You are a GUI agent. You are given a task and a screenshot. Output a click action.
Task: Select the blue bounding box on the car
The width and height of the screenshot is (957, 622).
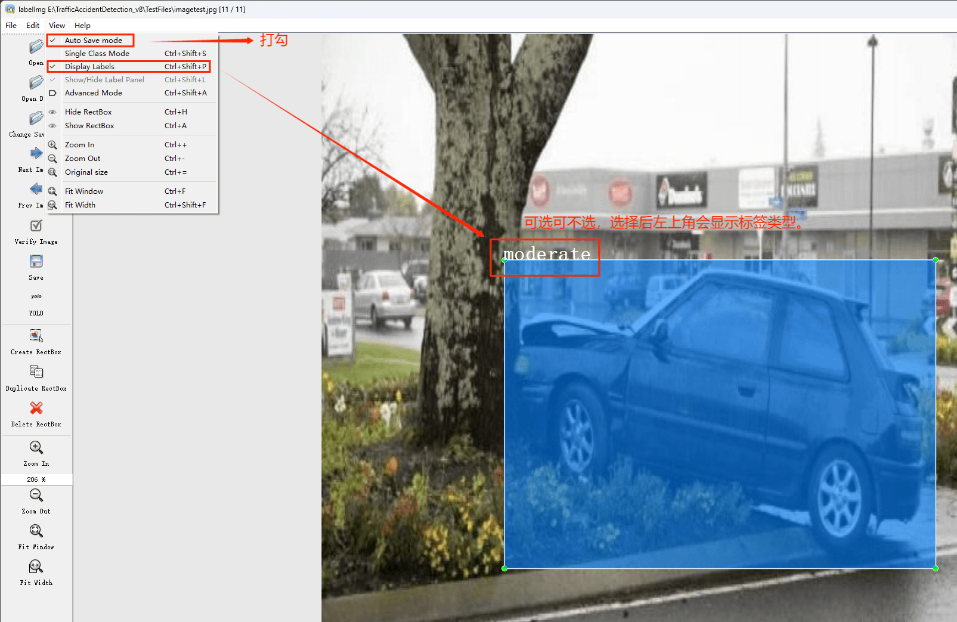tap(719, 414)
